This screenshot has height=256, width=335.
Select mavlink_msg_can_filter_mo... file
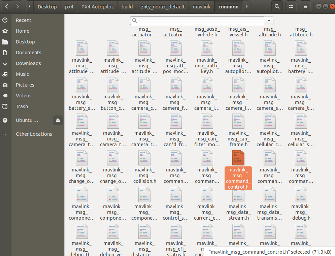pos(207,130)
